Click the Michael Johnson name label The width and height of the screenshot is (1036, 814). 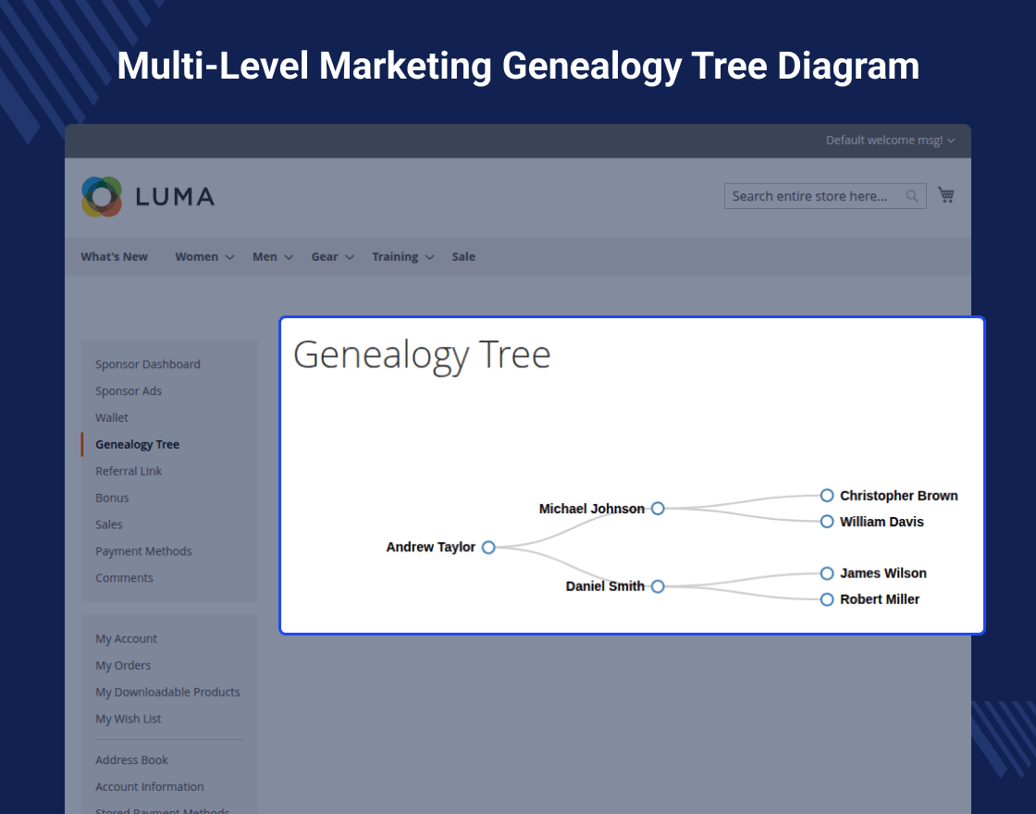pos(591,509)
